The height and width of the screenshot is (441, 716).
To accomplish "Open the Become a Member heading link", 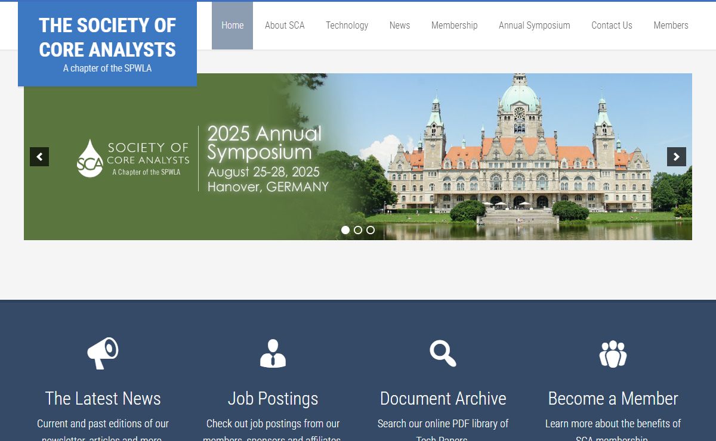I will coord(613,398).
